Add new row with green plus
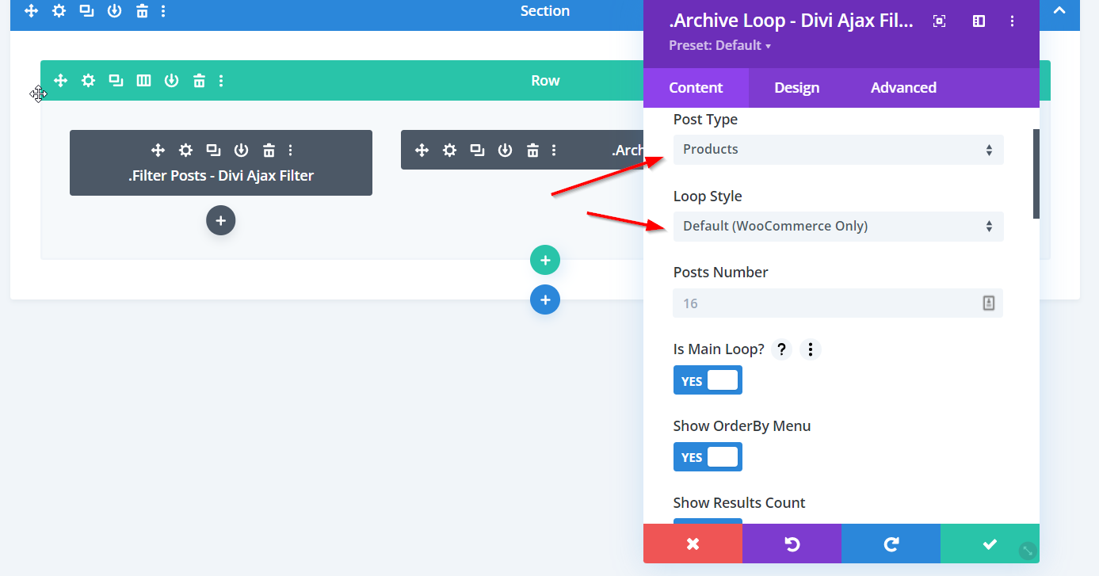Viewport: 1099px width, 576px height. click(x=545, y=260)
